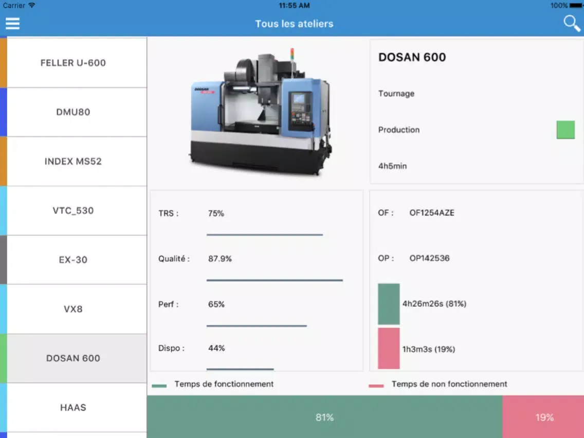
Task: Click the DOSAN 600 heading title
Action: coord(412,57)
